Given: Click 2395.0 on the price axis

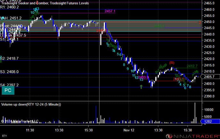Looking at the screenshot, I should [209, 90].
